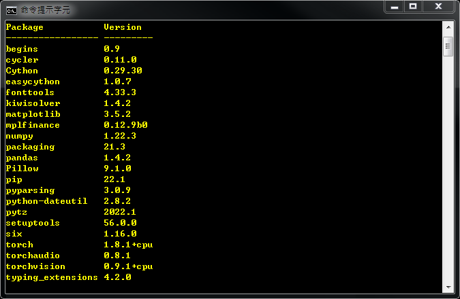This screenshot has width=460, height=299.
Task: Click version 0.12.9b0 of mplfinance
Action: [125, 125]
